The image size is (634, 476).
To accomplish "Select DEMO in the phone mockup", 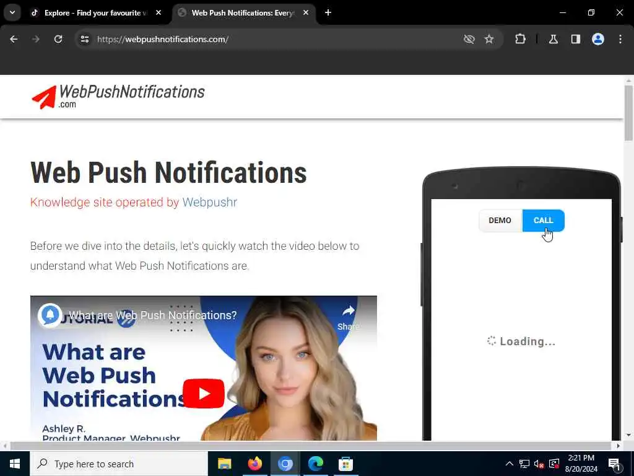I will pos(500,221).
